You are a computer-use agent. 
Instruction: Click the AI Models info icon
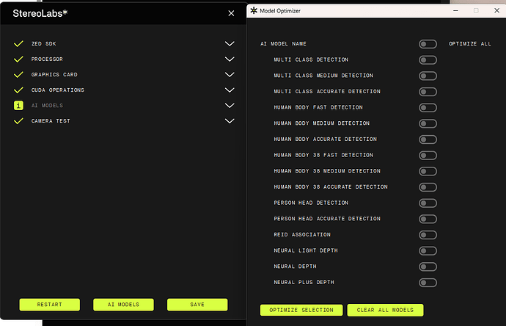click(18, 105)
